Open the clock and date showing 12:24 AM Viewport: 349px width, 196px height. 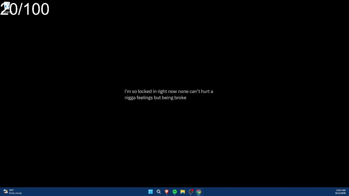[341, 192]
